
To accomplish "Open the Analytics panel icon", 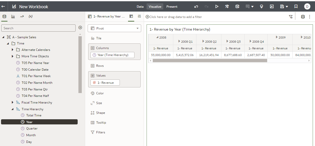I will click(x=22, y=16).
